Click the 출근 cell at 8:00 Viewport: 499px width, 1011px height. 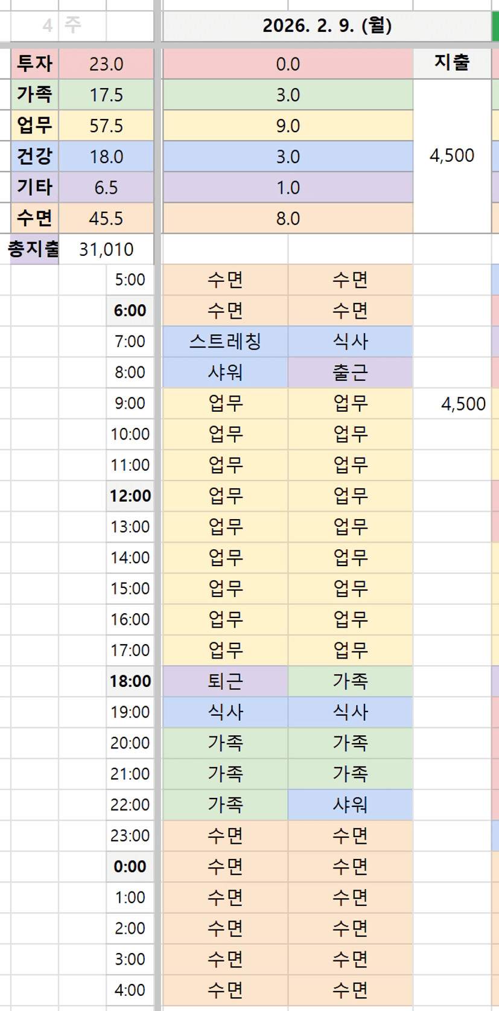[350, 372]
